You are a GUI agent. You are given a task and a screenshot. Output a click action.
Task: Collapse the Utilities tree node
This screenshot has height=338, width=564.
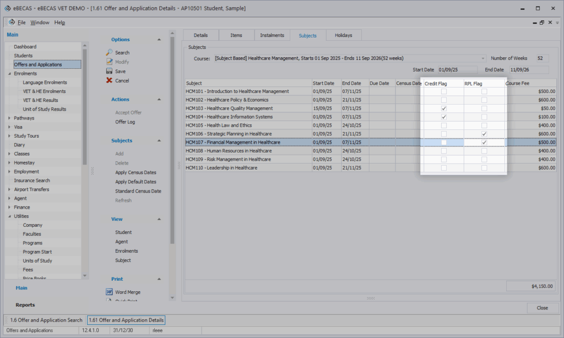pos(10,216)
